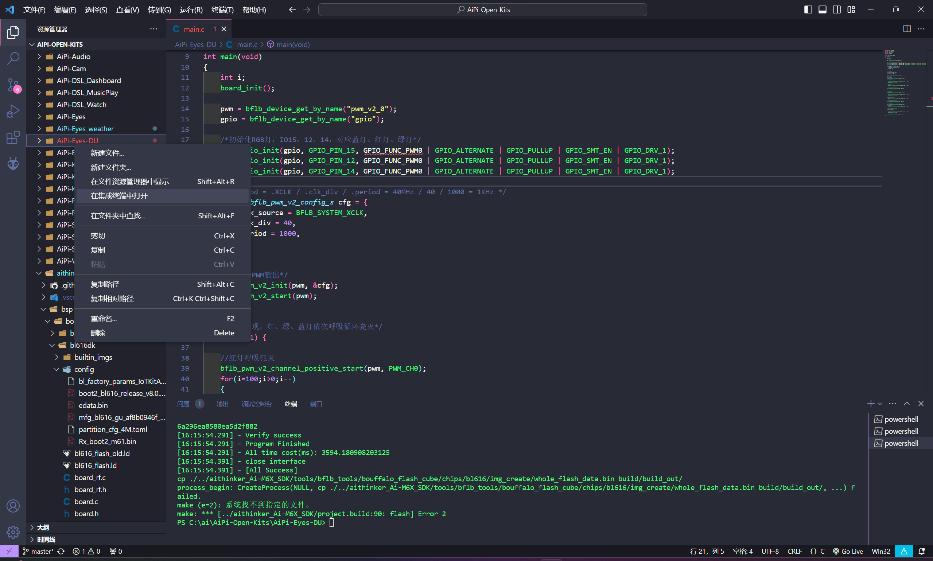Screen dimensions: 933x561
Task: Select 在集成终端中打开 context menu item
Action: click(163, 196)
